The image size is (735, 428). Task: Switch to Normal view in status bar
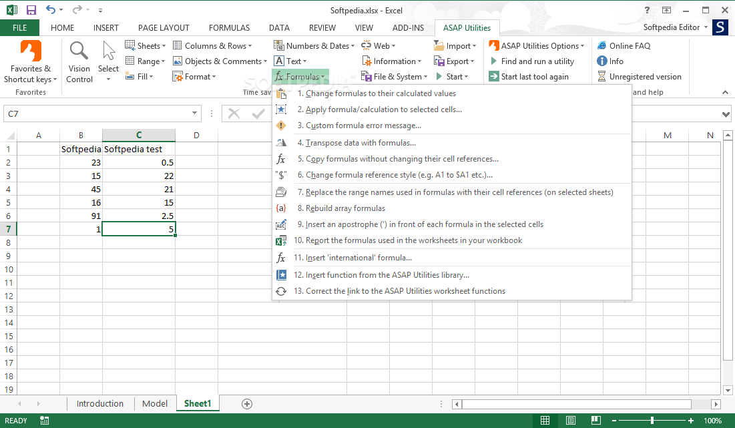pyautogui.click(x=545, y=421)
